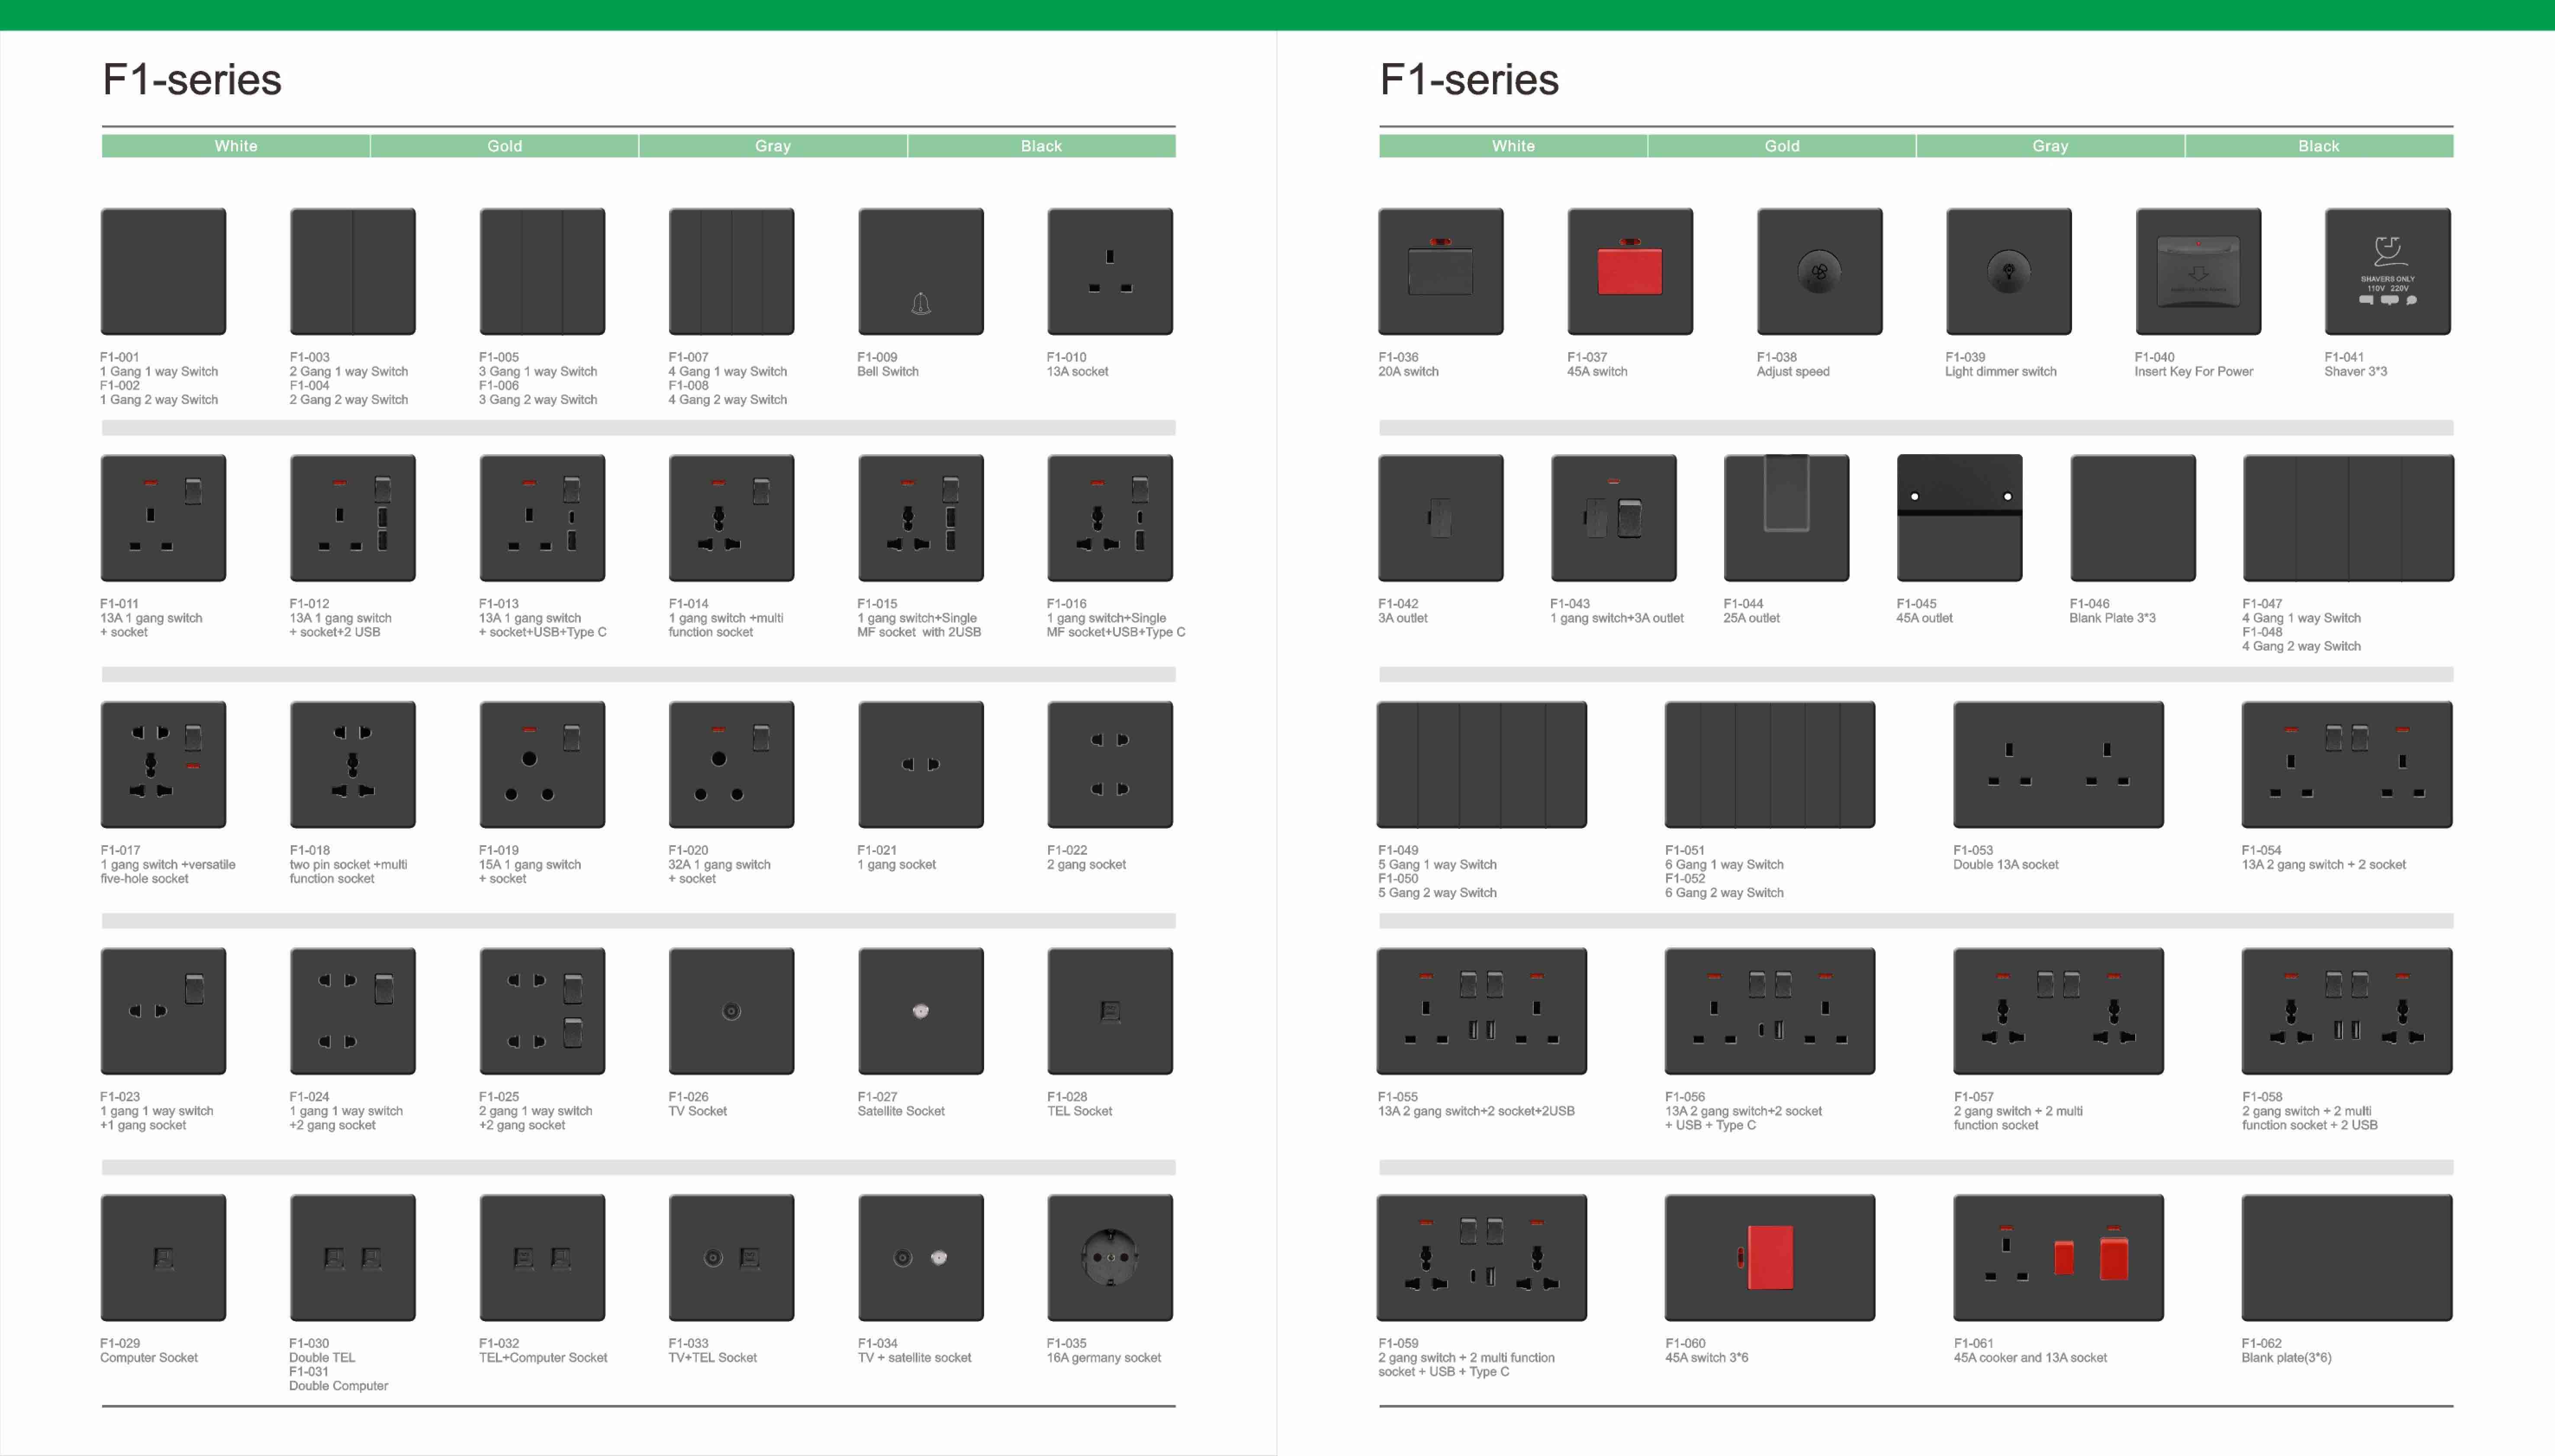Image resolution: width=2555 pixels, height=1456 pixels.
Task: Click the F1-005 3 Gang switch image
Action: (541, 271)
